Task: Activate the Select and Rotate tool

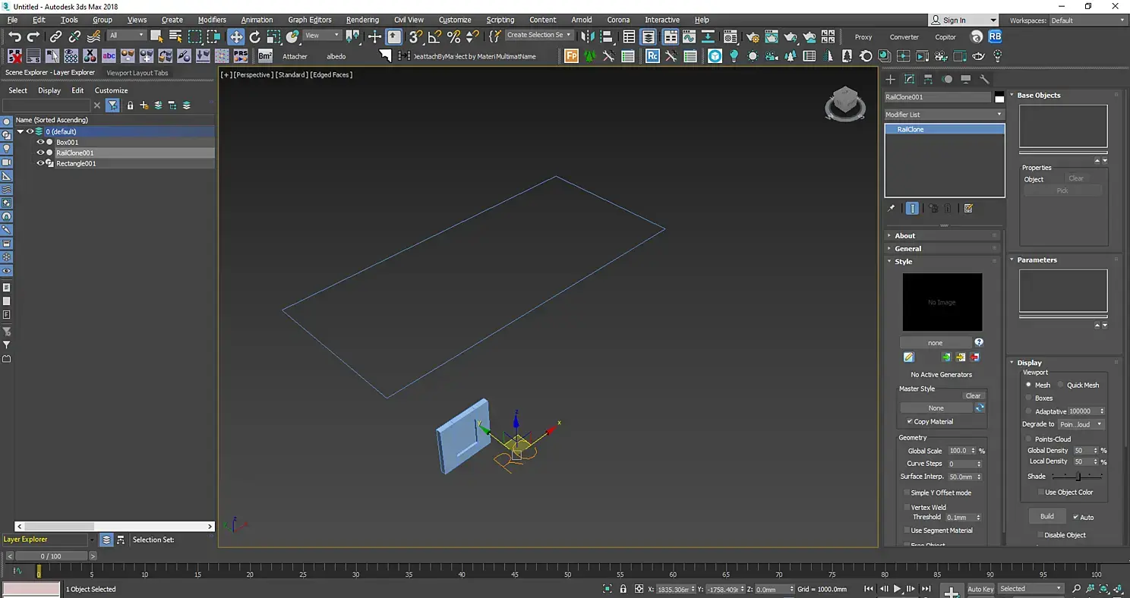Action: coord(255,36)
